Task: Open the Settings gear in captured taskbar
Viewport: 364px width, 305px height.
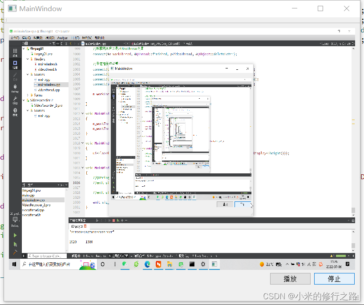Action: (x=203, y=264)
